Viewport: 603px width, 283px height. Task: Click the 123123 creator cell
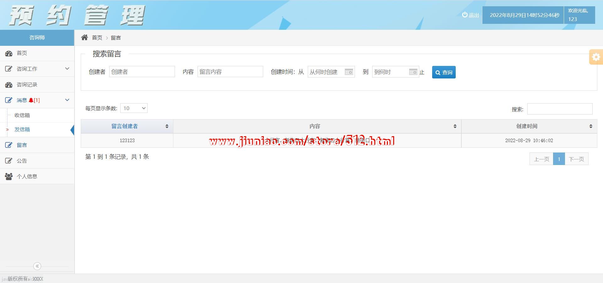click(127, 141)
